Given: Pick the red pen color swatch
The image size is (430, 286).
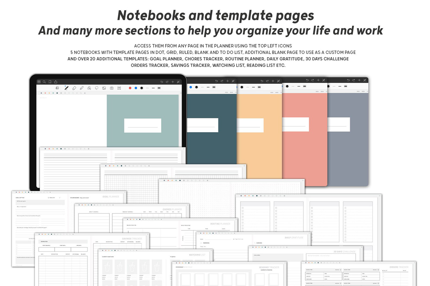Looking at the screenshot, I should (x=130, y=88).
